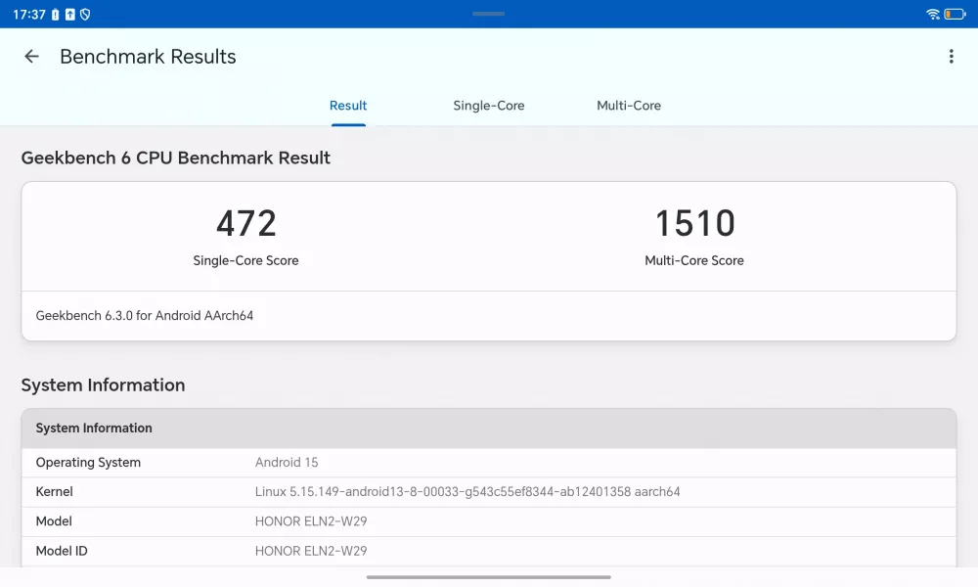978x587 pixels.
Task: Switch to the Single-Core tab
Action: (x=488, y=106)
